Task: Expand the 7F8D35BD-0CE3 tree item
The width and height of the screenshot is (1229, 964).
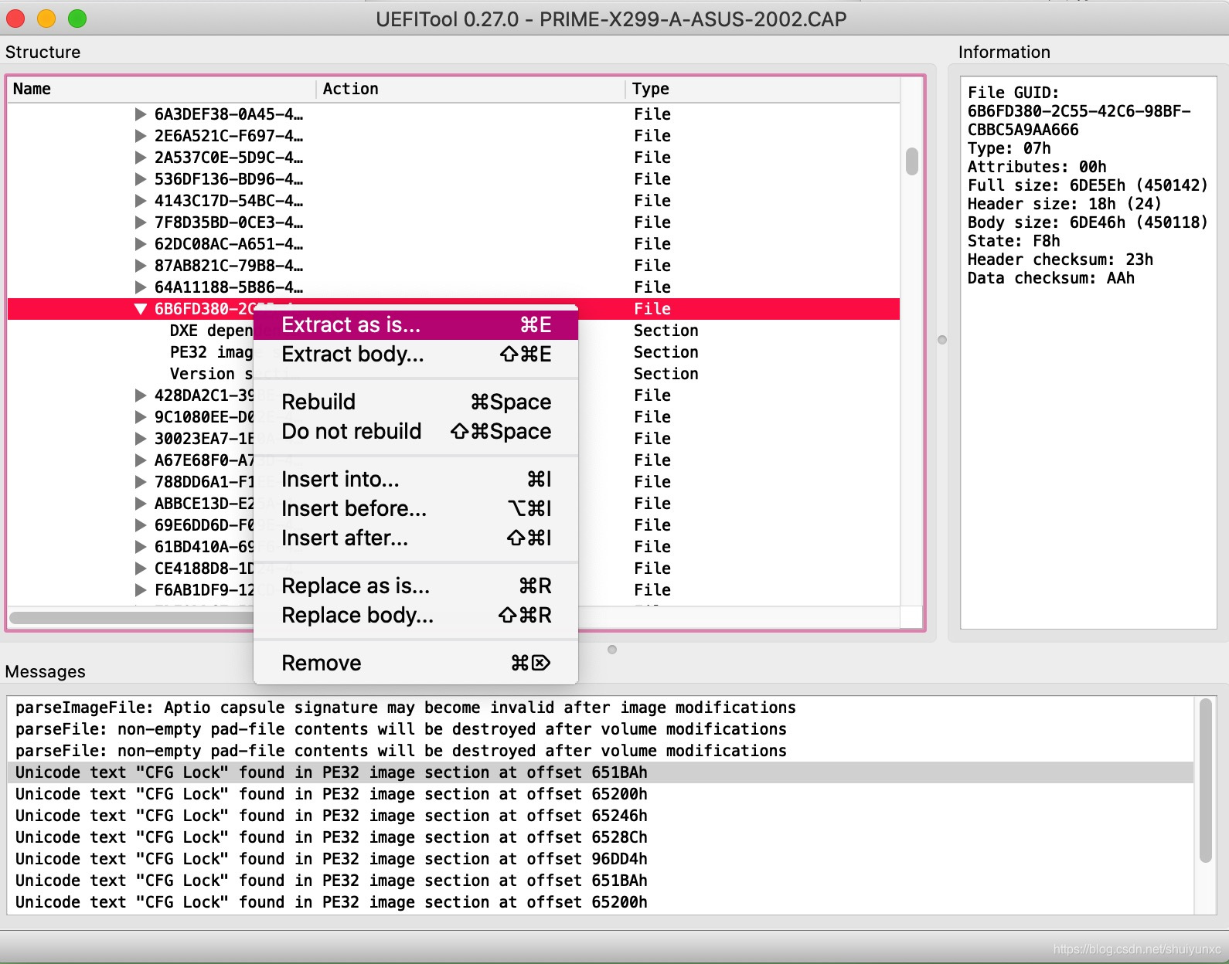Action: pyautogui.click(x=141, y=222)
